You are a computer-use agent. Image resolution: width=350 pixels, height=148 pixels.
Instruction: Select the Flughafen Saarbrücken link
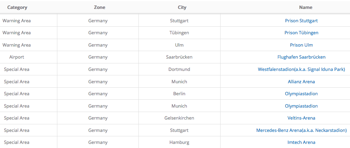tap(301, 57)
